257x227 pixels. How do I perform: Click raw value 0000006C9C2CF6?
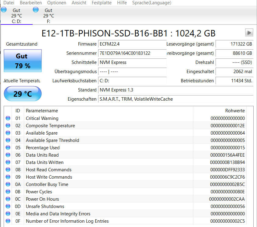(x=227, y=177)
